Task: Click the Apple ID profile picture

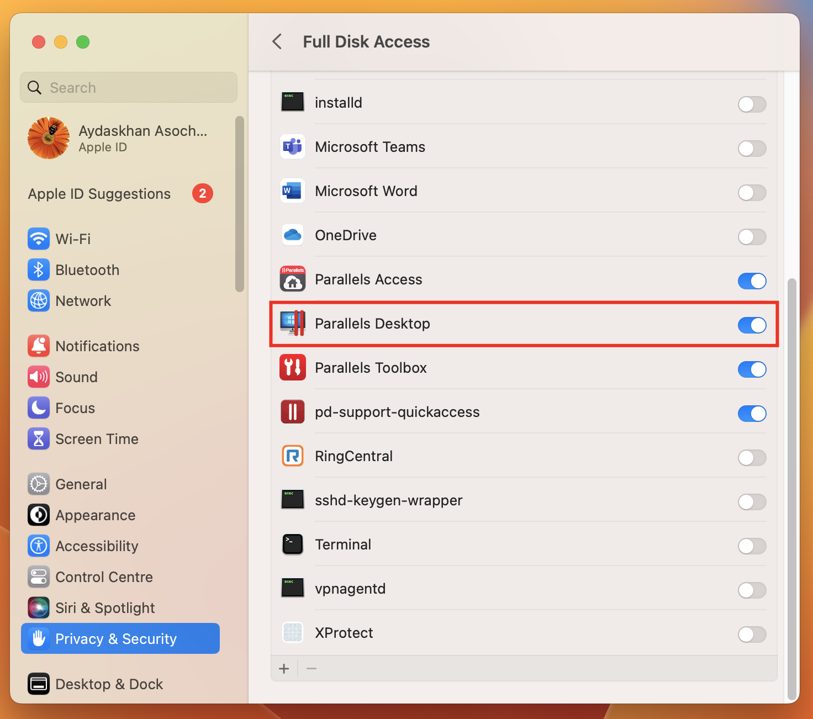Action: click(x=49, y=138)
